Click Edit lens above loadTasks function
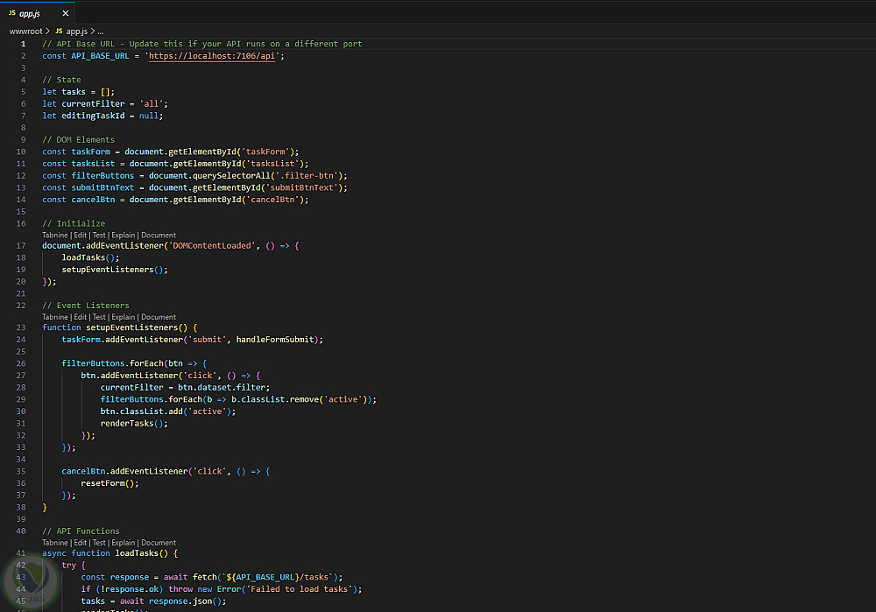This screenshot has height=612, width=876. tap(81, 543)
